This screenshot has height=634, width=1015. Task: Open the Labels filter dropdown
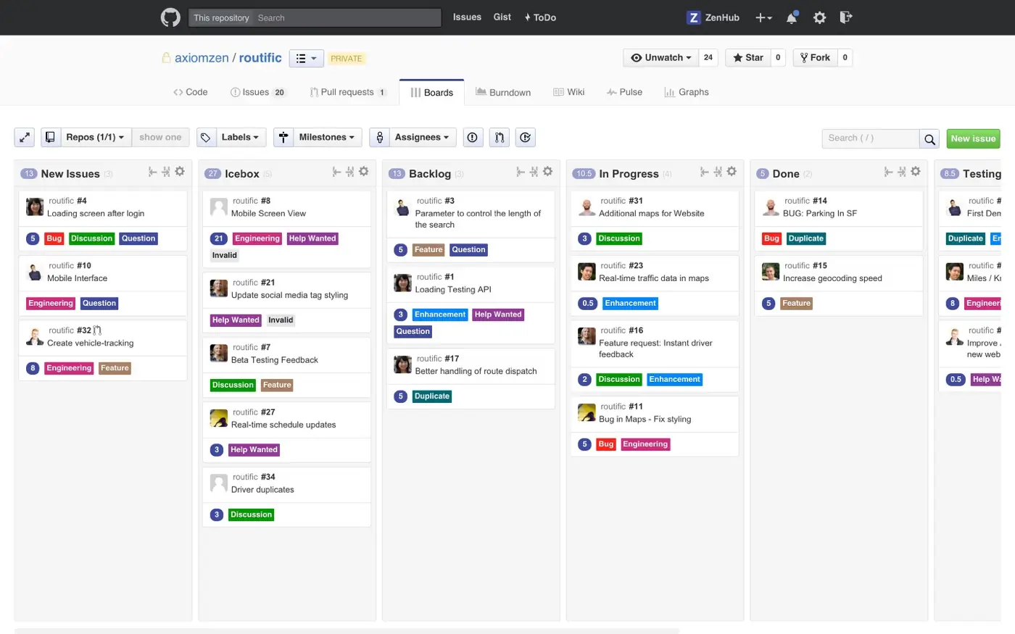[x=241, y=137]
